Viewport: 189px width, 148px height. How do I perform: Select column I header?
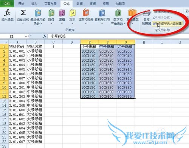(x=162, y=42)
